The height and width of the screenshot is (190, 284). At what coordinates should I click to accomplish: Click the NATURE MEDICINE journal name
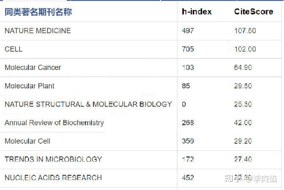coord(38,31)
